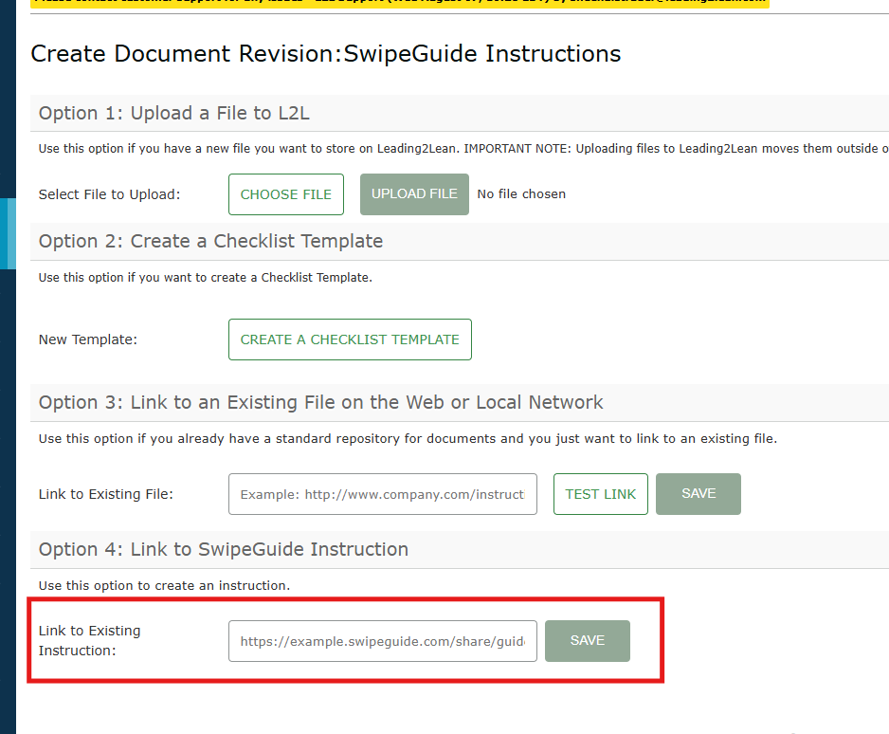The height and width of the screenshot is (734, 889).
Task: Open Create a Checklist Template
Action: click(350, 339)
